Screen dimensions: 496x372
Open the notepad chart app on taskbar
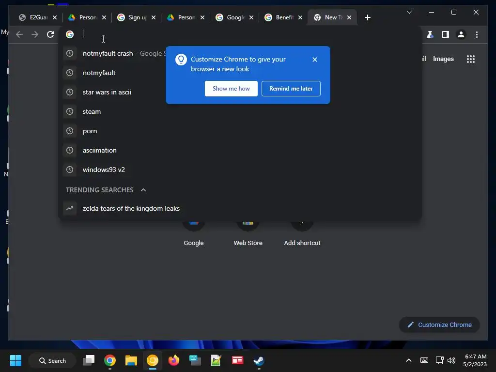click(x=216, y=360)
